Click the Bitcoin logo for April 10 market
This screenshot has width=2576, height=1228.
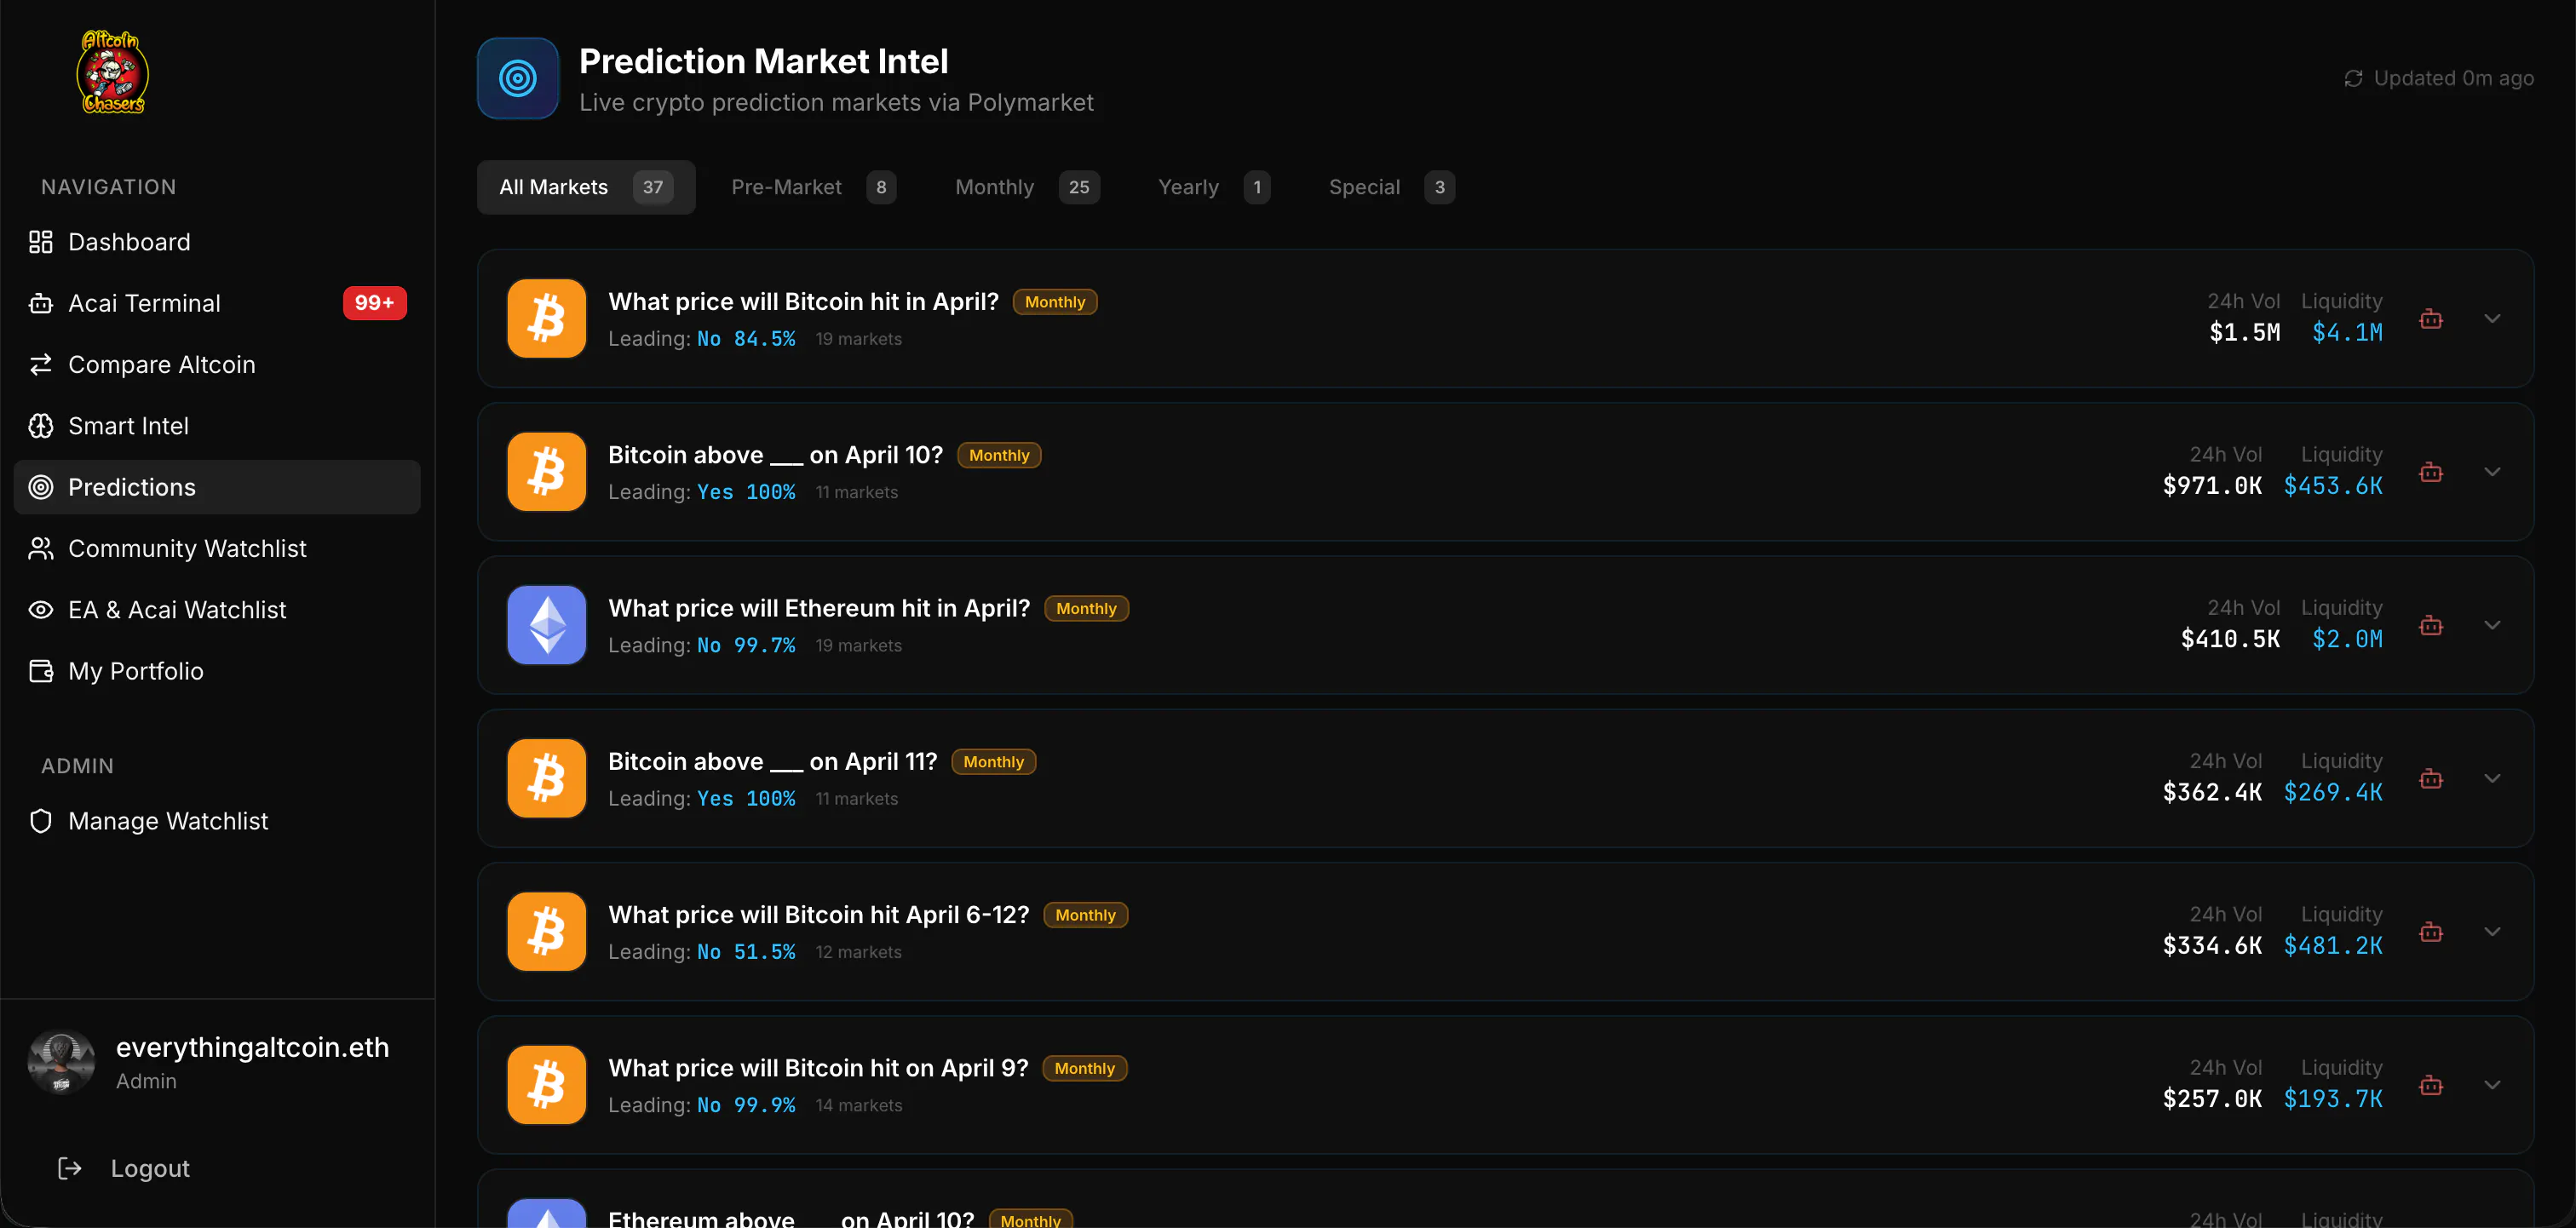click(547, 471)
